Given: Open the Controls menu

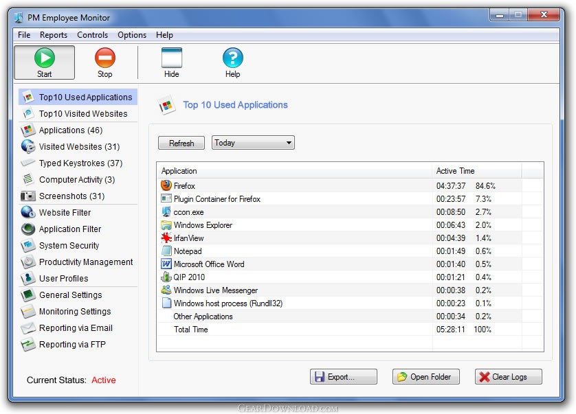Looking at the screenshot, I should (93, 35).
